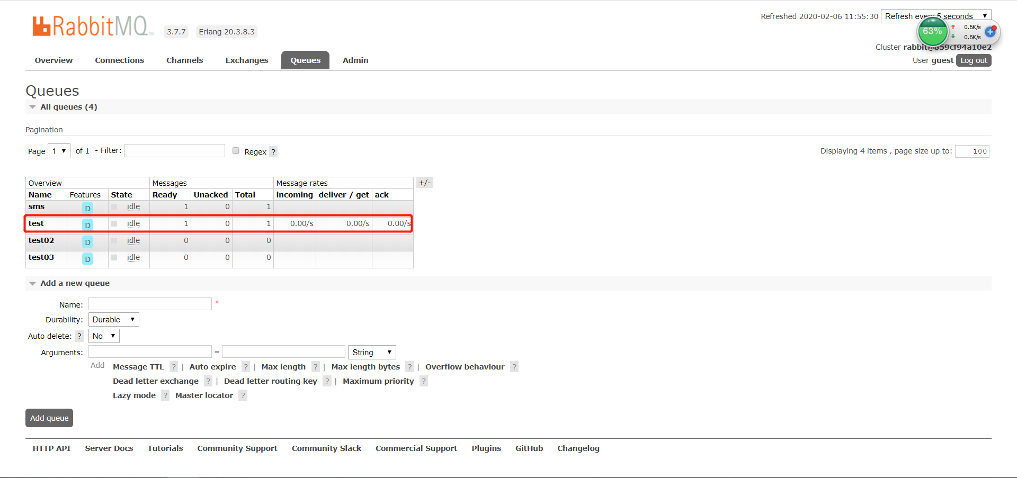The image size is (1017, 478).
Task: Open help icon for Master locator
Action: click(x=243, y=395)
